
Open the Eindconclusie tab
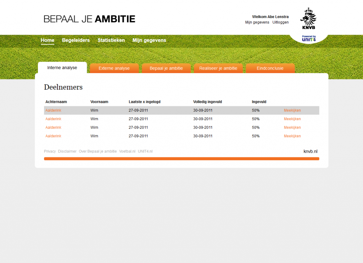tap(270, 68)
